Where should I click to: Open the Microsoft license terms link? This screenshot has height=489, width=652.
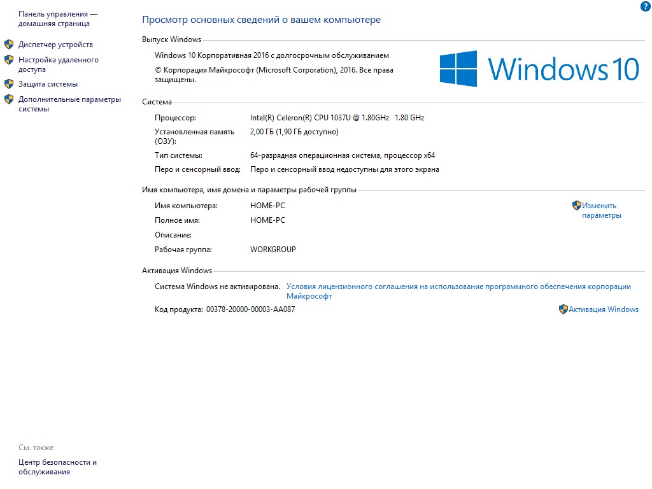click(458, 291)
